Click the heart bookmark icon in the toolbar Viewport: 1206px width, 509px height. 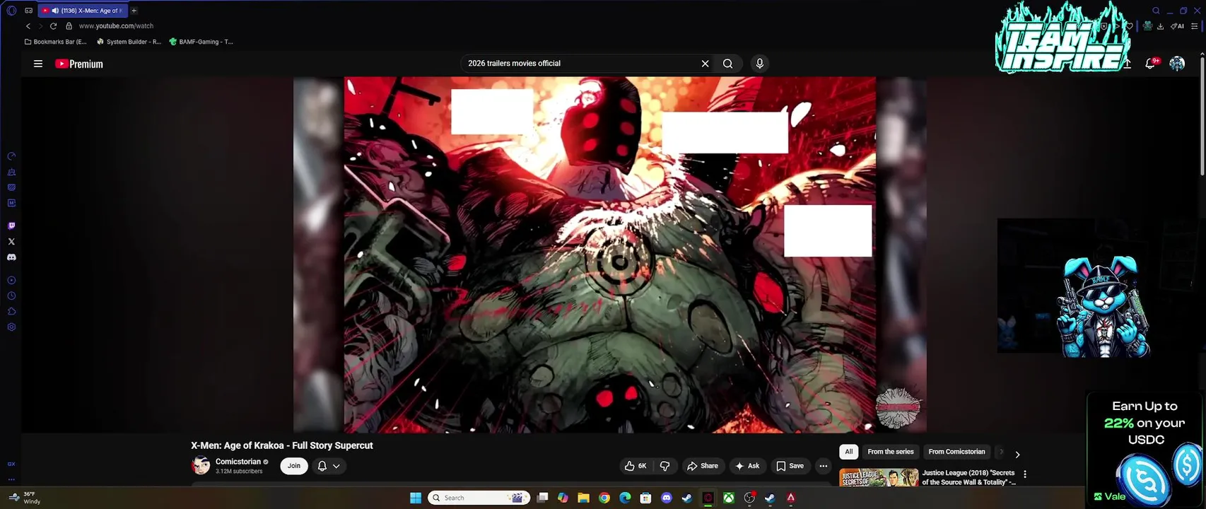1130,26
